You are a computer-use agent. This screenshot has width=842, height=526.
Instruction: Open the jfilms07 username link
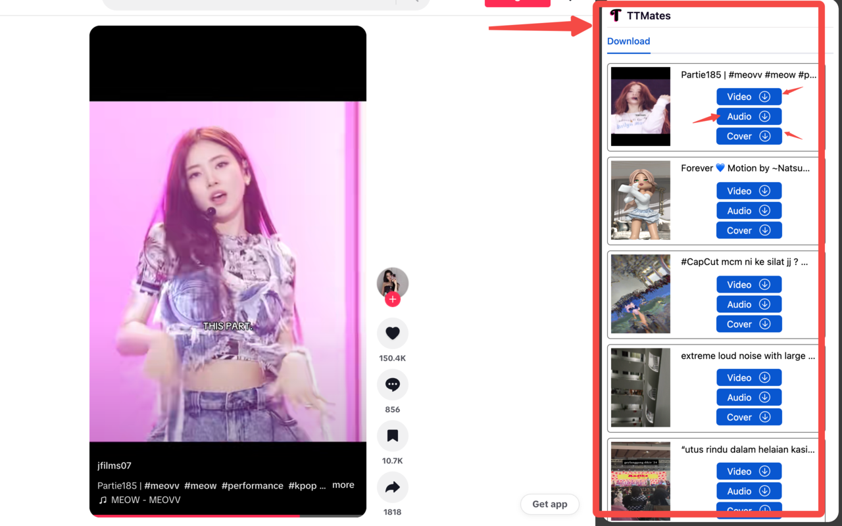pos(114,465)
